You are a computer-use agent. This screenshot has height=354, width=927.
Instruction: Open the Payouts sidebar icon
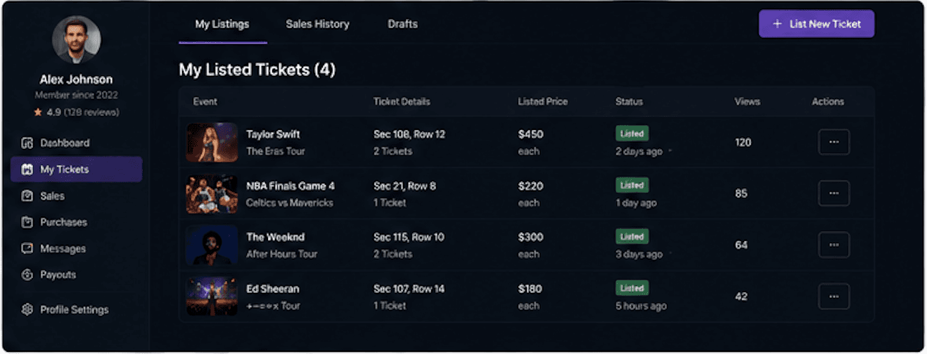pos(27,275)
